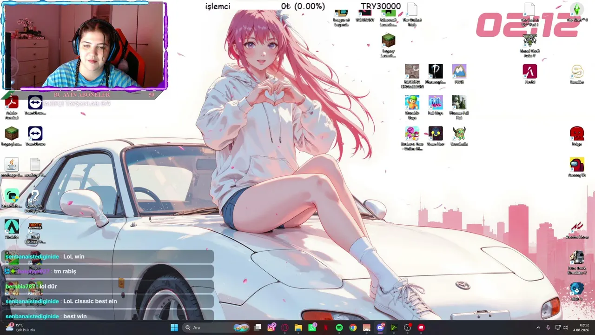
Task: Open the Windows Start menu
Action: click(x=174, y=328)
